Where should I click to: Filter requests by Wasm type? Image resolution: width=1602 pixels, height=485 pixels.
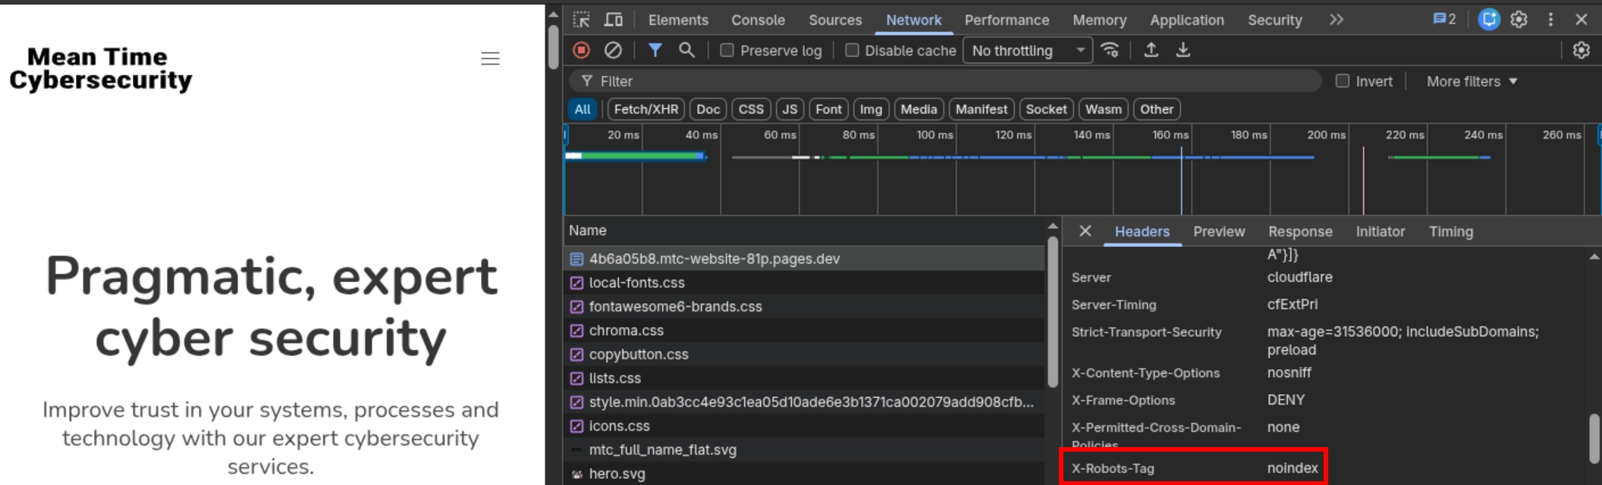(x=1103, y=109)
